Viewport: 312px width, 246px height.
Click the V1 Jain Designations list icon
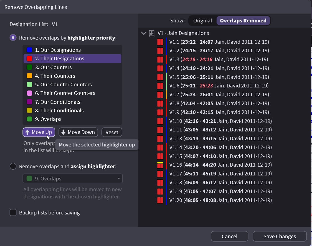[152, 33]
